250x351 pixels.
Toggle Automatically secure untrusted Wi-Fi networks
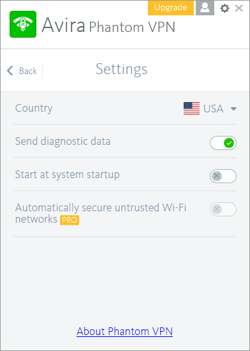223,209
